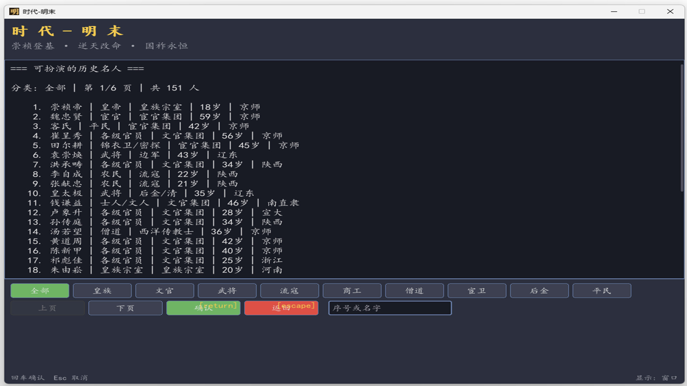The width and height of the screenshot is (687, 386).
Task: Go to next page with 下页
Action: (x=125, y=308)
